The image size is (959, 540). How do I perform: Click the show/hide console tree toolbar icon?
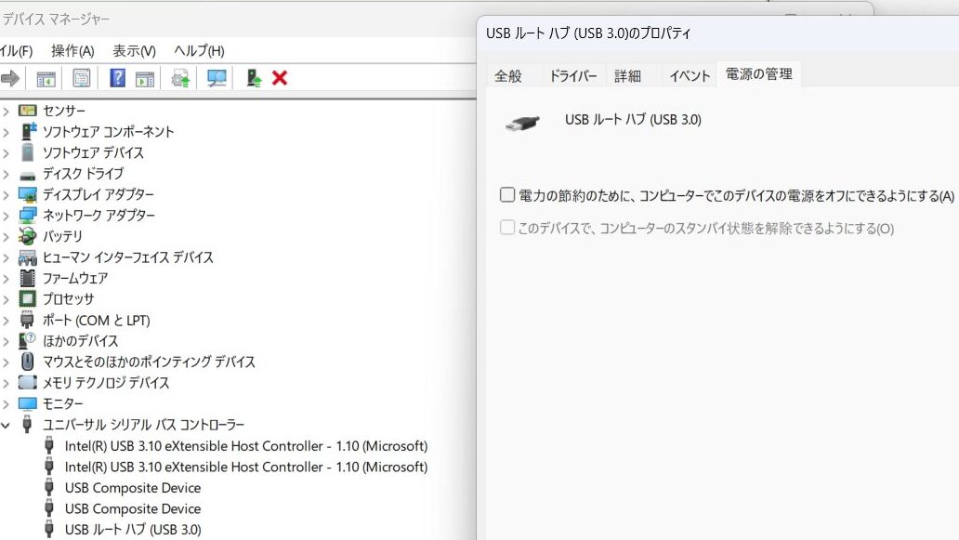(46, 78)
